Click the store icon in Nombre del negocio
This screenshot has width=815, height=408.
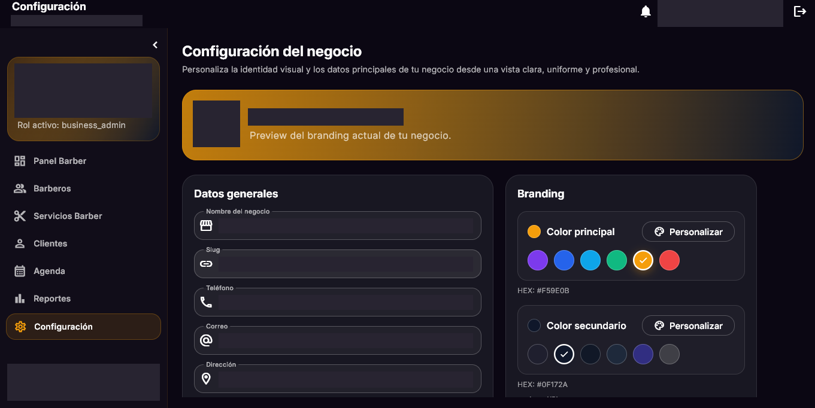tap(206, 226)
